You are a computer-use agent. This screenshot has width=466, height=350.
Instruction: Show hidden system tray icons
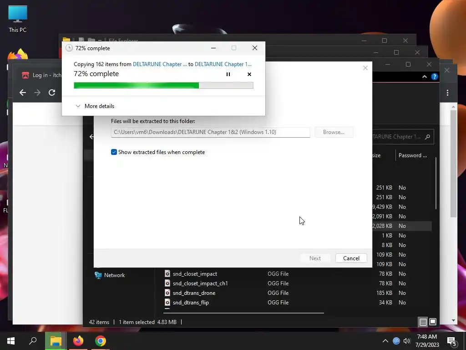[x=385, y=341]
